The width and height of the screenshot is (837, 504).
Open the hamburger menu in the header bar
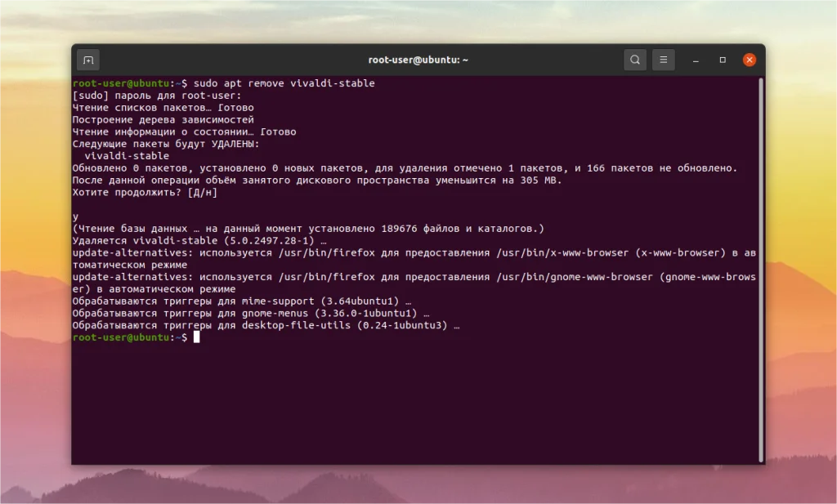point(663,60)
